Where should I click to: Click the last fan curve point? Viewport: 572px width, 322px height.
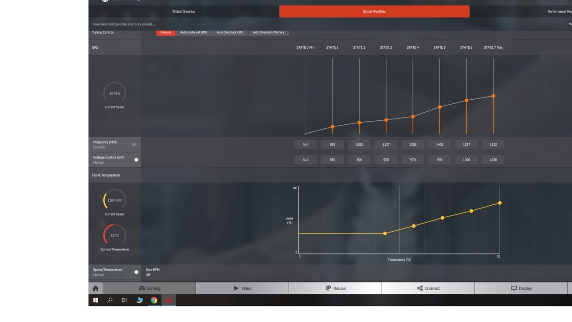500,203
